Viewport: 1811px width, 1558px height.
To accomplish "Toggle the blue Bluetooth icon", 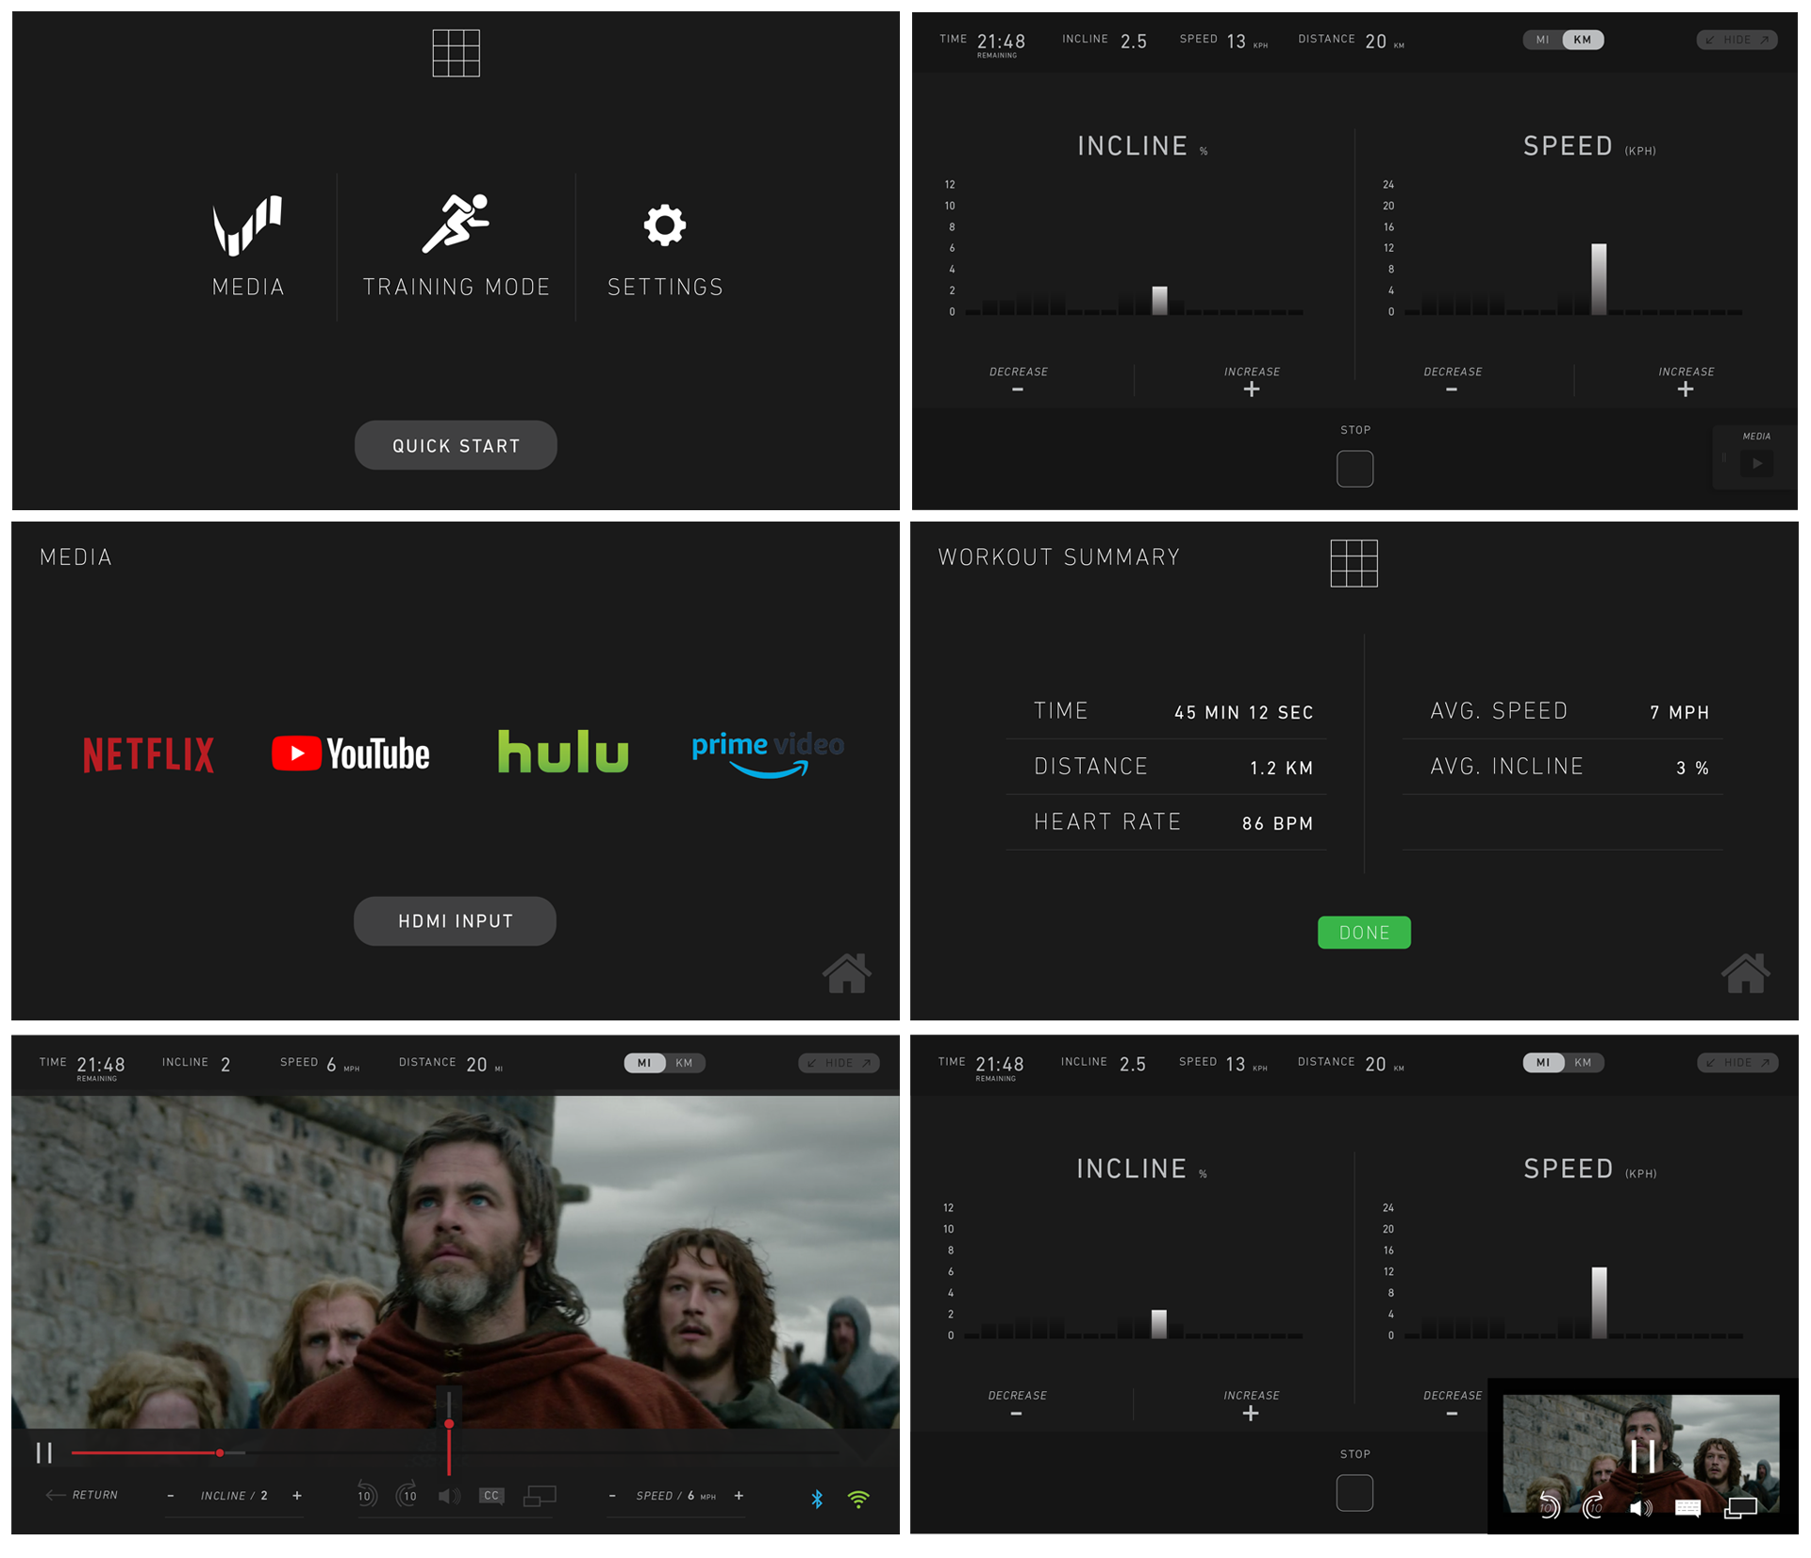I will click(x=817, y=1498).
